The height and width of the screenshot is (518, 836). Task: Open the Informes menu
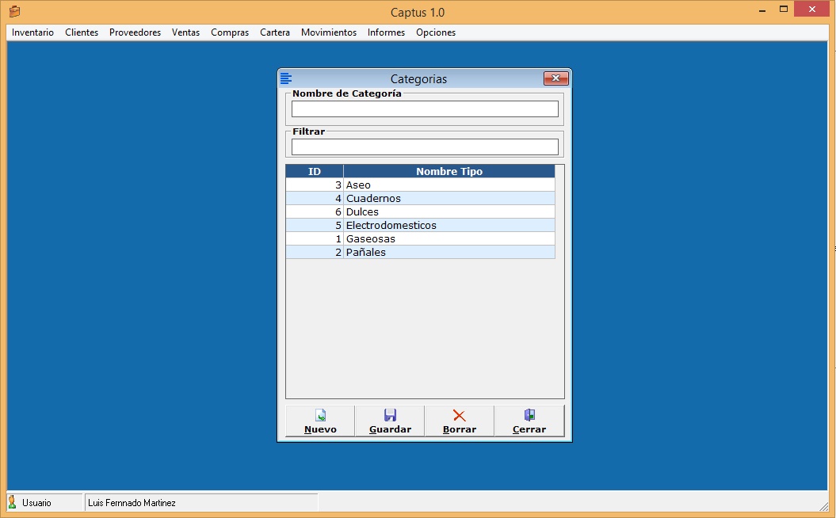coord(386,32)
